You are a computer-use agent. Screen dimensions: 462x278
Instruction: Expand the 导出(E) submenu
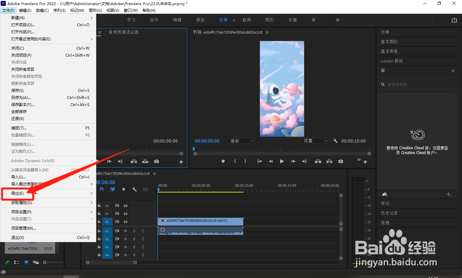coord(48,193)
